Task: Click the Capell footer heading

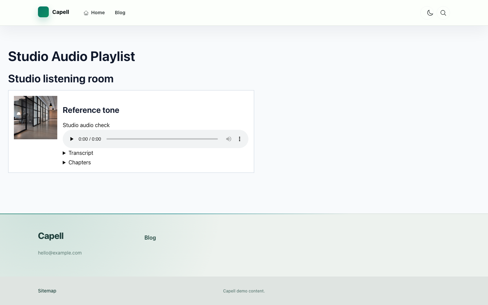Action: click(x=51, y=236)
